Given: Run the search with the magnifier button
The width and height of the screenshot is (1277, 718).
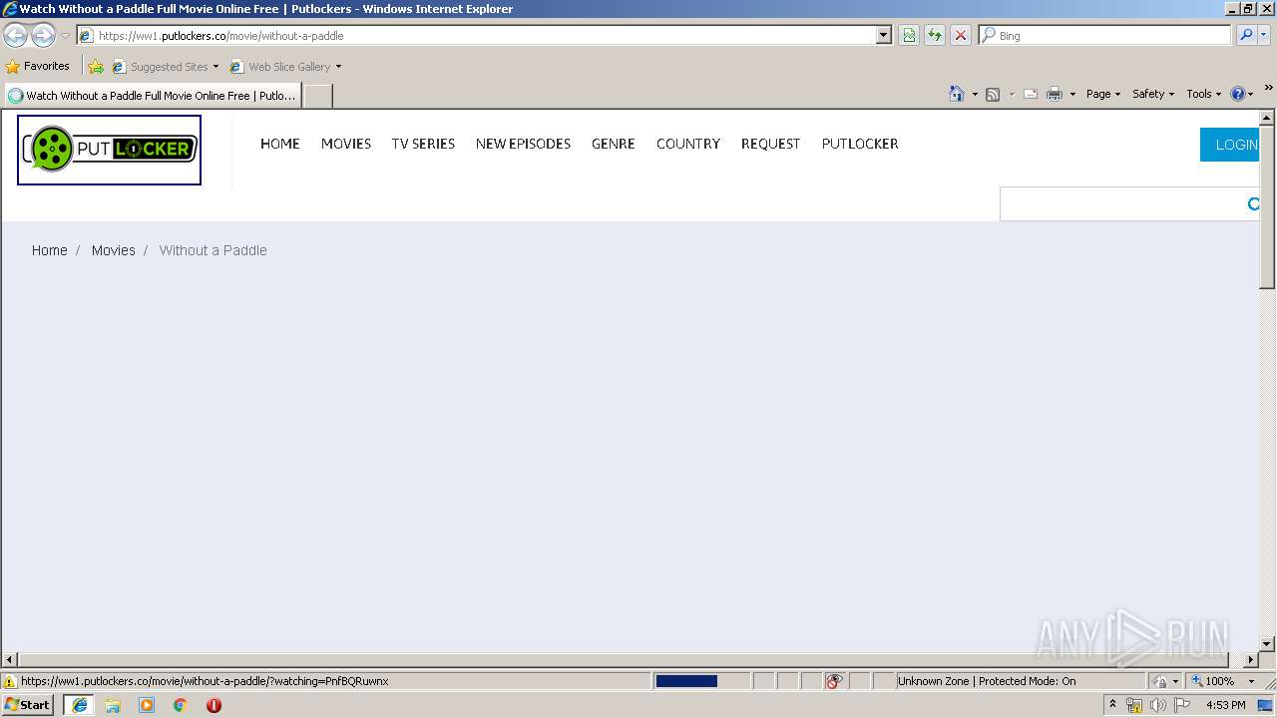Looking at the screenshot, I should pyautogui.click(x=1246, y=35).
